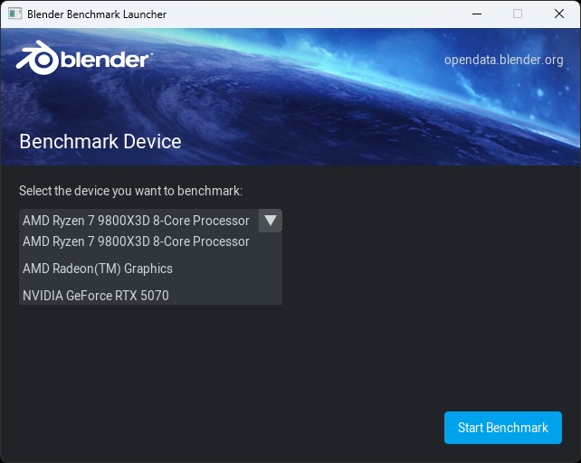Screen dimensions: 581x463
Task: Click the Benchmark Device heading
Action: 100,141
